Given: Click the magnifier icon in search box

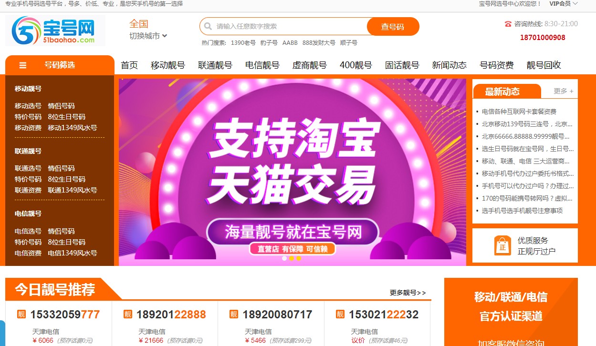Looking at the screenshot, I should [208, 26].
